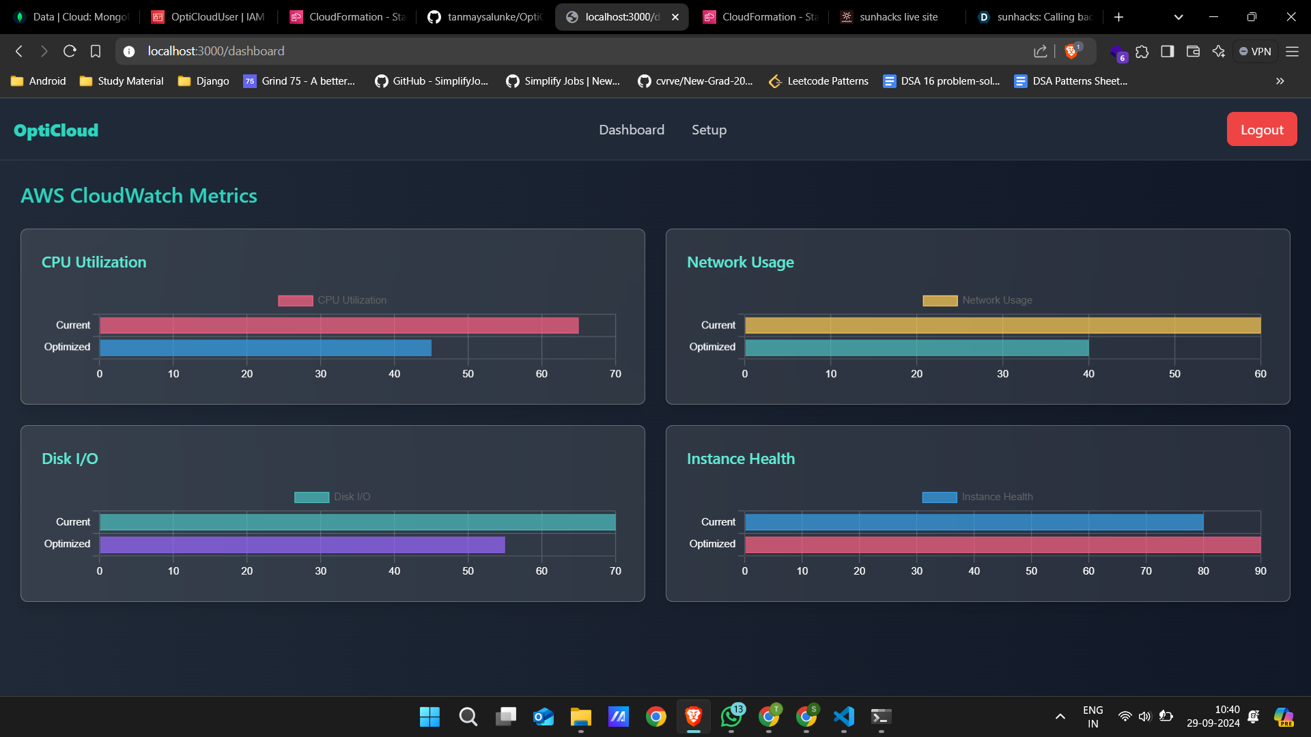The height and width of the screenshot is (737, 1311).
Task: Expand system tray hidden icons arrow
Action: tap(1060, 717)
